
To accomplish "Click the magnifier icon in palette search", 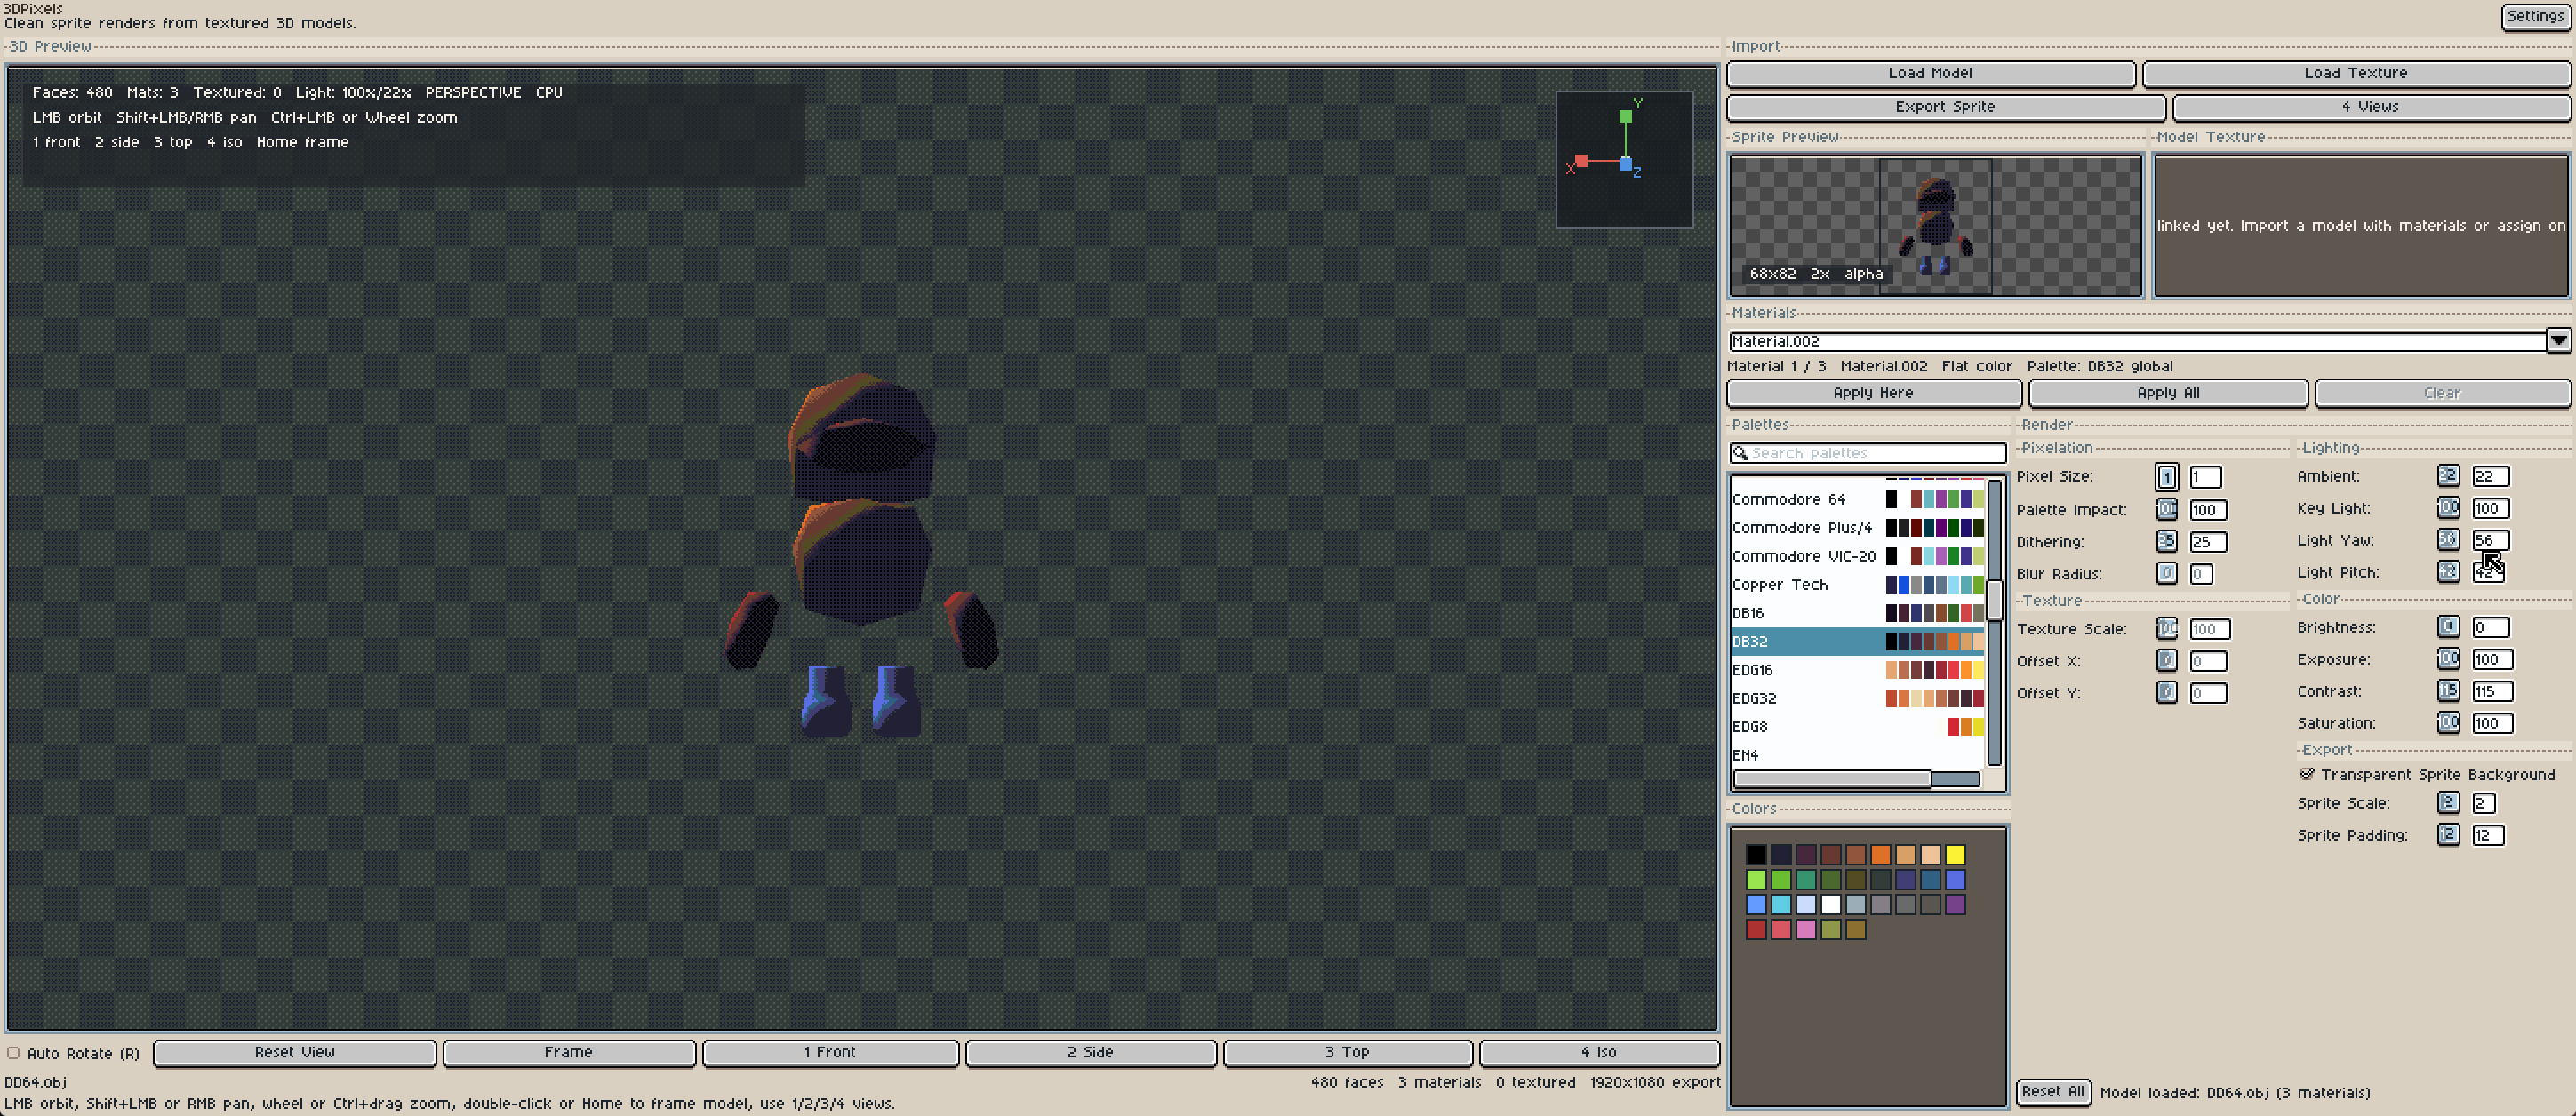I will coord(1739,453).
